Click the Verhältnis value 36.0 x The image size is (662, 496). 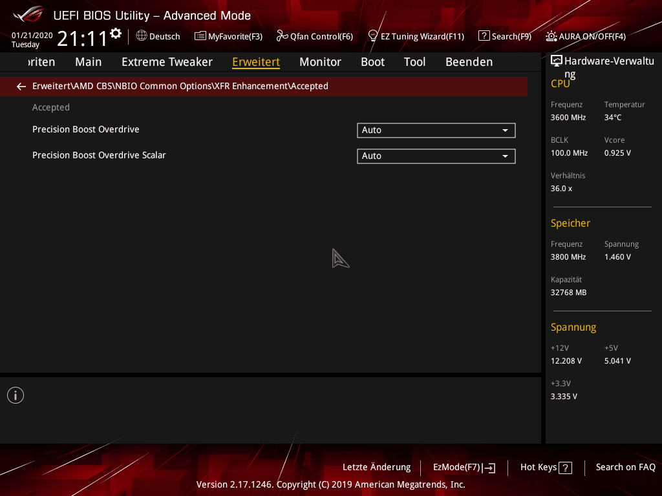[562, 189]
